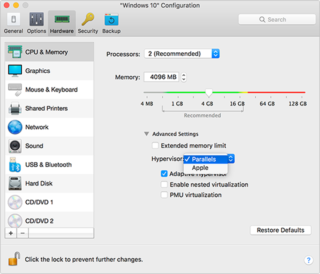The height and width of the screenshot is (274, 320).
Task: Select the Network row label
Action: [37, 127]
